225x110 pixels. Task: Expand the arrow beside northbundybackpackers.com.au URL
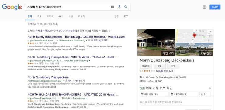[x=63, y=81]
